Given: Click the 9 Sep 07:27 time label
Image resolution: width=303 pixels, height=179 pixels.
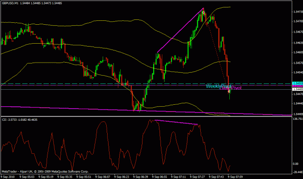Looking at the screenshot, I should (197, 177).
